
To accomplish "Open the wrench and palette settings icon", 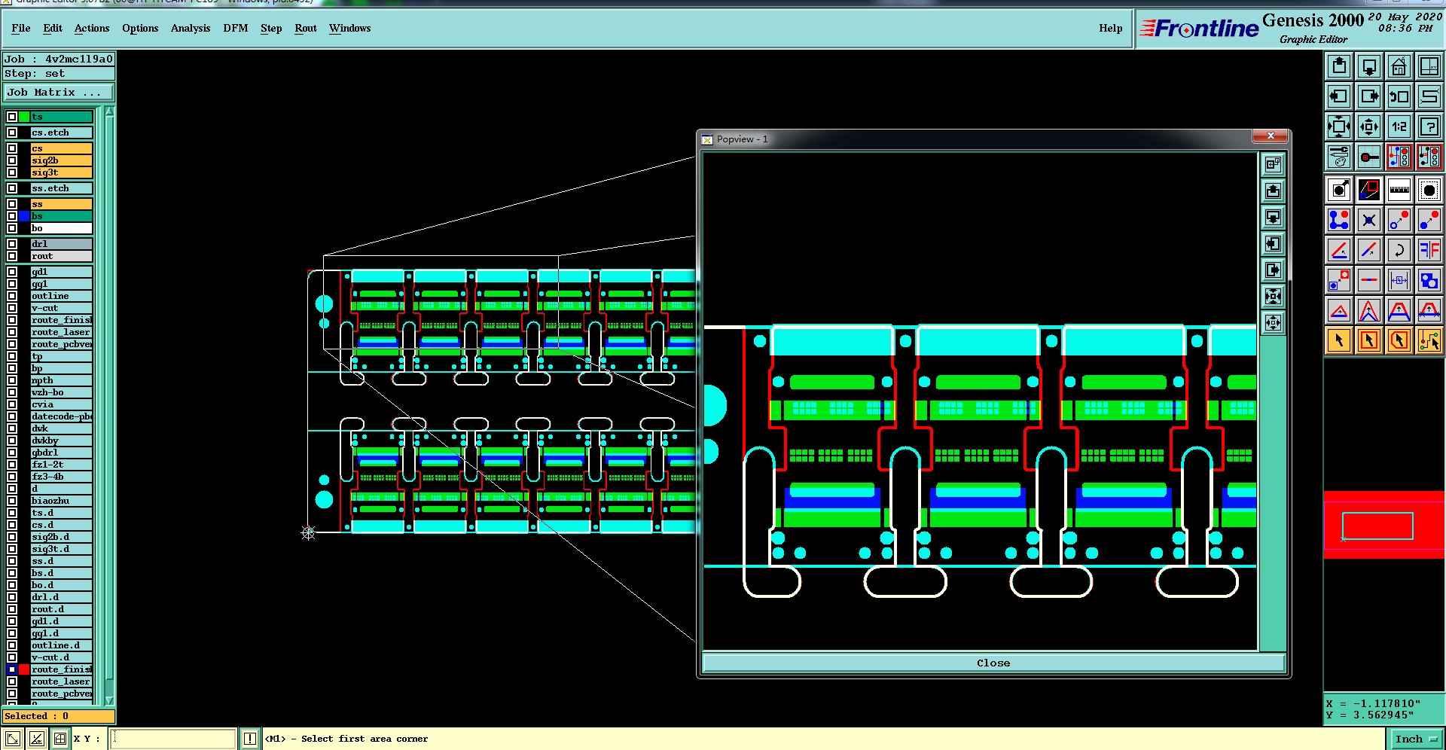I will click(x=1339, y=157).
